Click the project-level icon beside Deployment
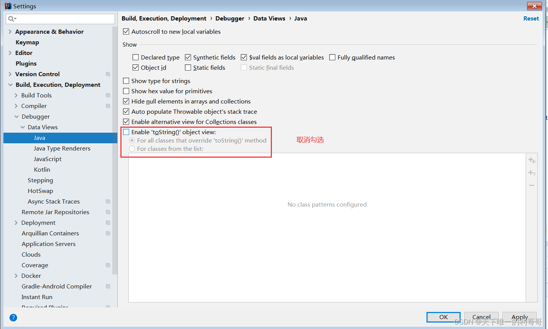548x329 pixels. 108,222
